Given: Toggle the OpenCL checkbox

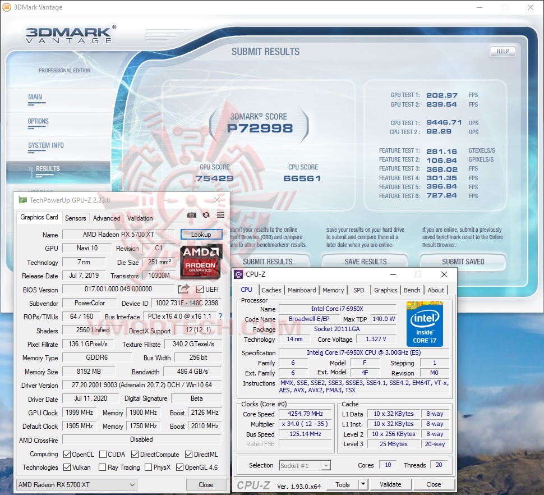Looking at the screenshot, I should click(67, 455).
